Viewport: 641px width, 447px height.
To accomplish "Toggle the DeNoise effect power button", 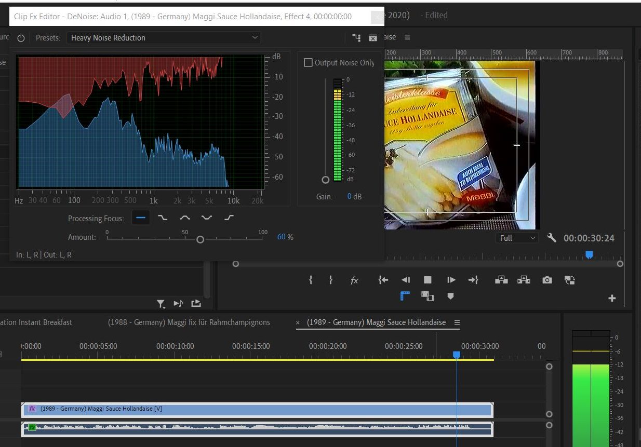I will tap(21, 38).
